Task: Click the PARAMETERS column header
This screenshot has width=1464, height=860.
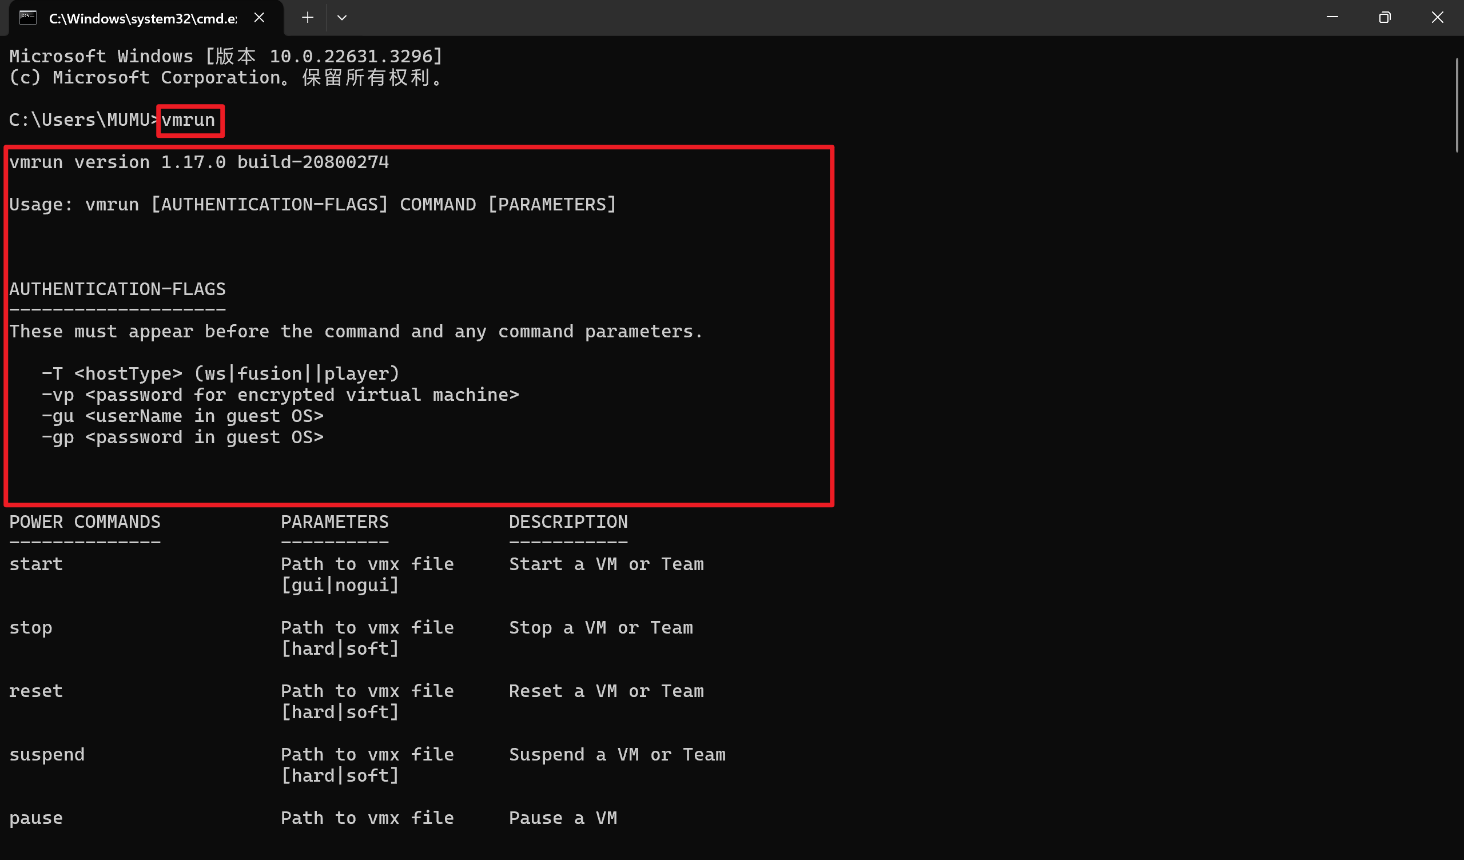Action: click(x=335, y=522)
